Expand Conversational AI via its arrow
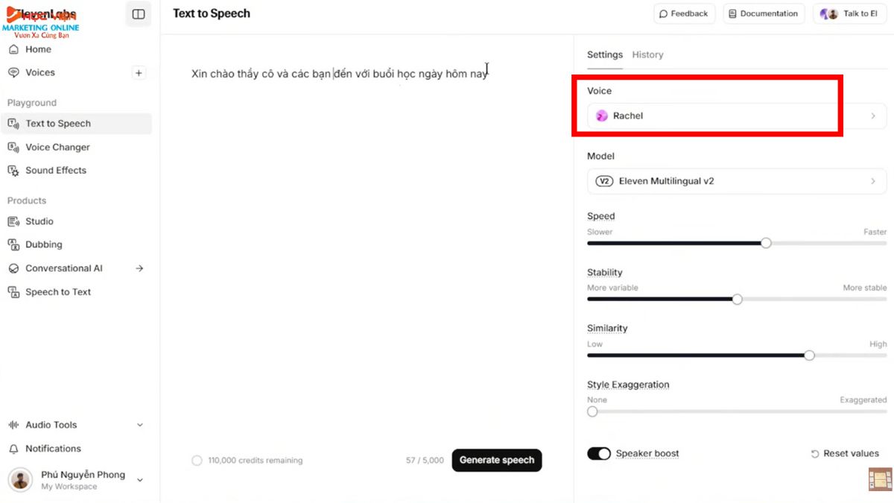This screenshot has width=894, height=503. [139, 268]
